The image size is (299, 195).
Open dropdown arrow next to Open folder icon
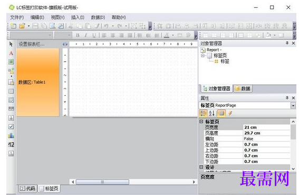[29, 26]
